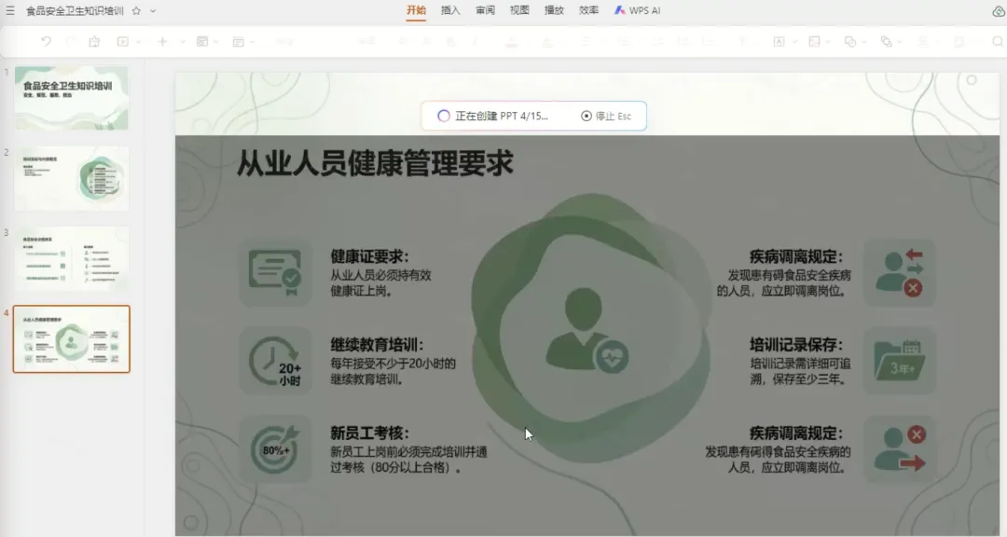Click the slide title 从业人员健康管理要求

point(375,162)
